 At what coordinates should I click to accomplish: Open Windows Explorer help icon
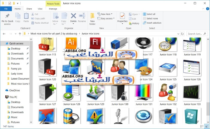click(208, 9)
